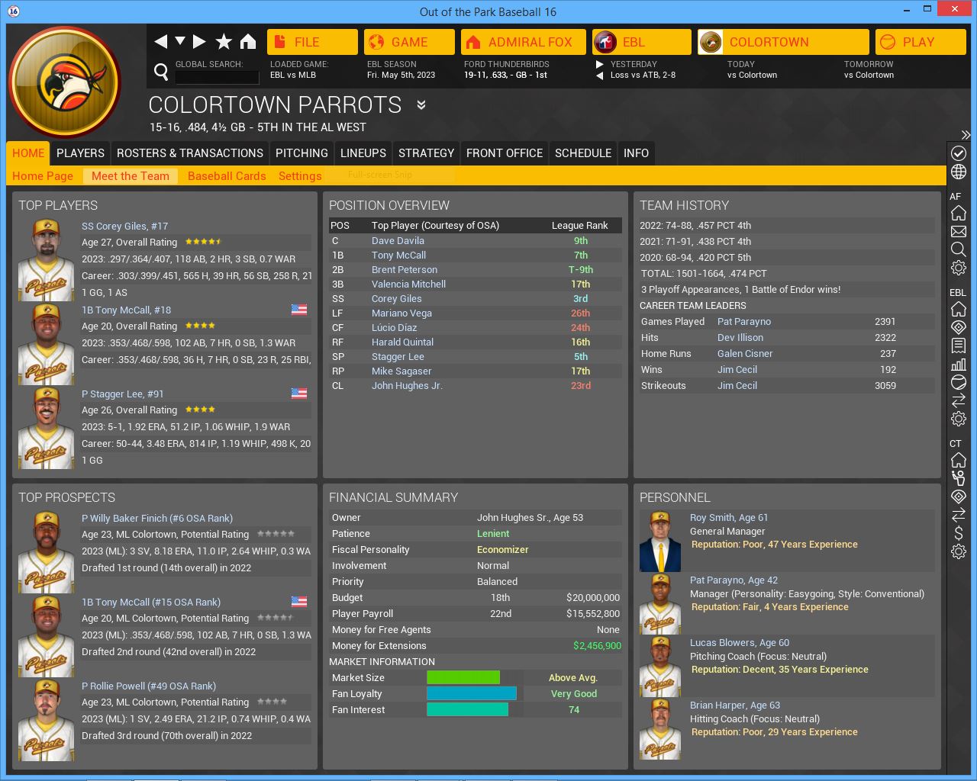This screenshot has height=781, width=977.
Task: Click the green Market Size bar
Action: pyautogui.click(x=463, y=678)
